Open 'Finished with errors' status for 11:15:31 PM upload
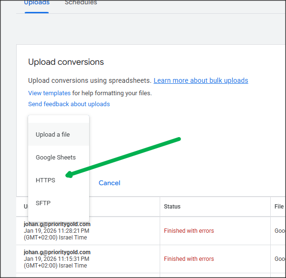286x278 pixels. (189, 258)
